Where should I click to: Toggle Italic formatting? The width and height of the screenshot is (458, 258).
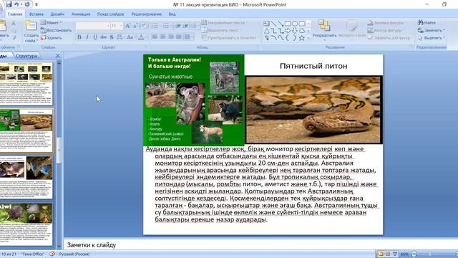(87, 37)
